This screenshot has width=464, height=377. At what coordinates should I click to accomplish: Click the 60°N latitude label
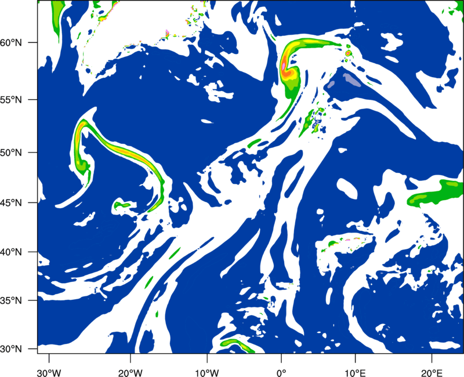click(x=11, y=43)
